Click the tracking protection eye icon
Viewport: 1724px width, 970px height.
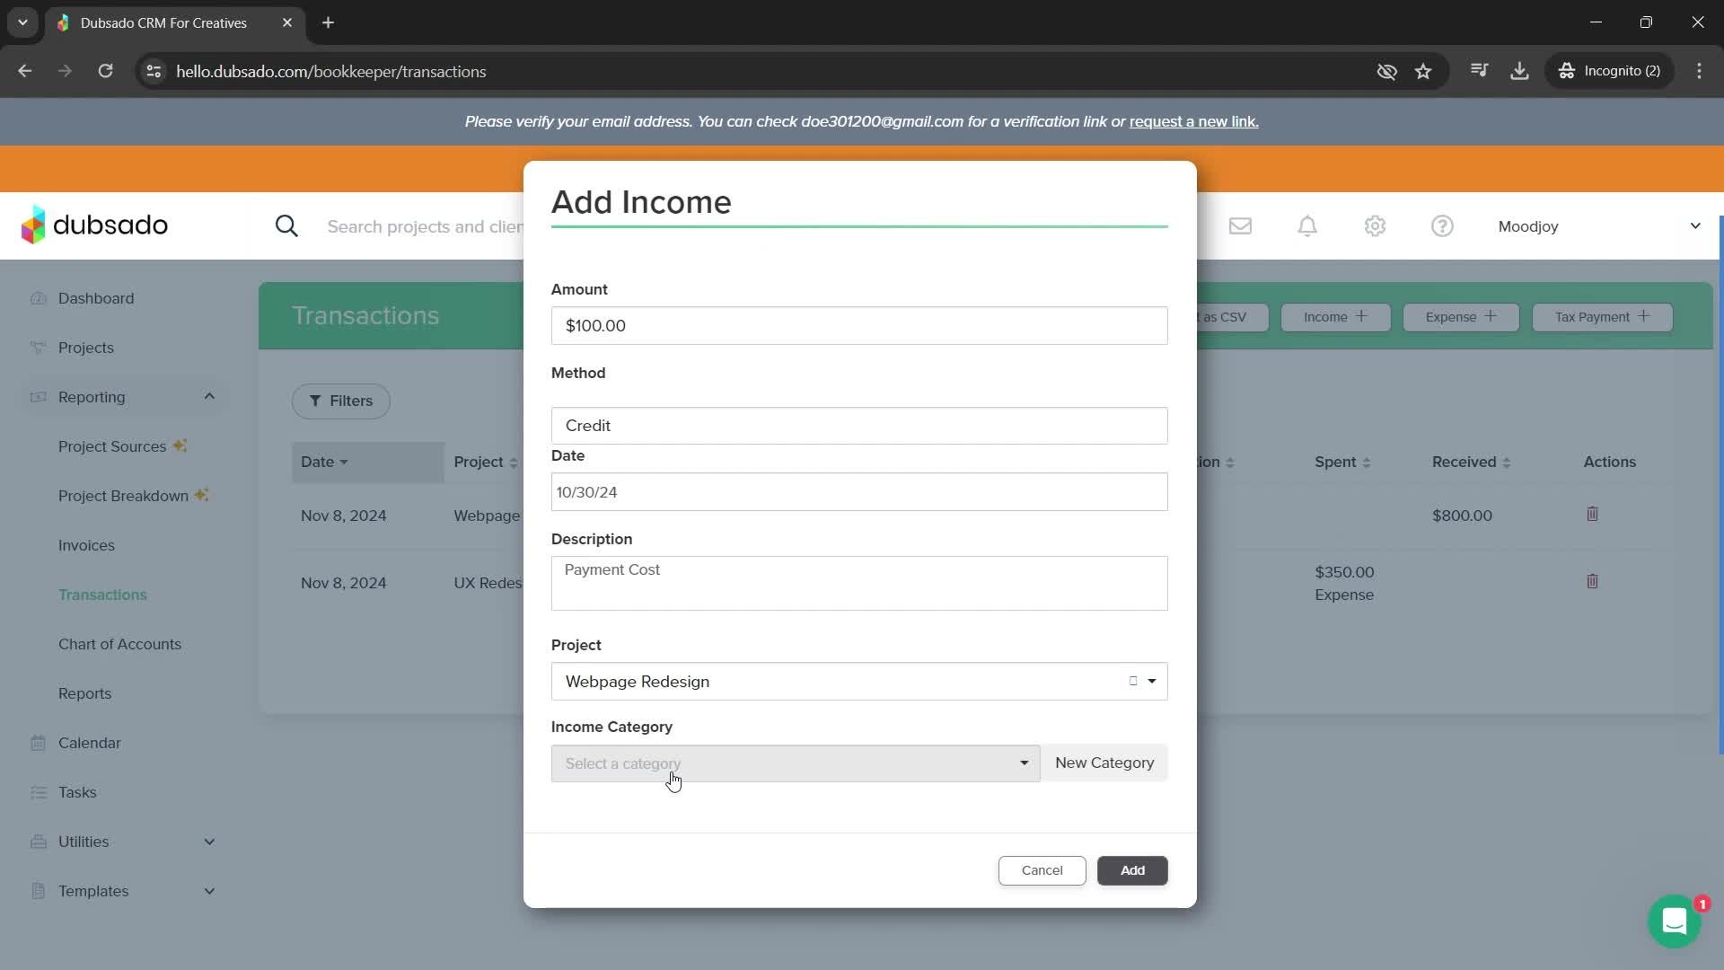[x=1387, y=71]
